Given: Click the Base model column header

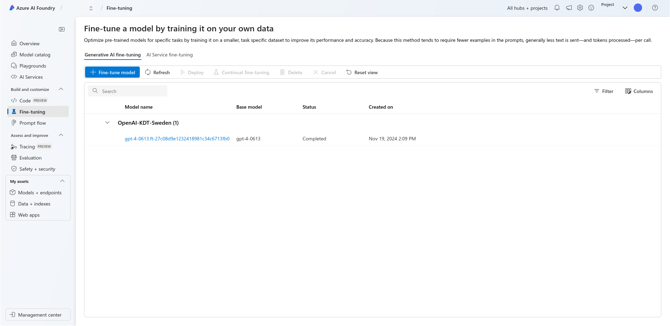Looking at the screenshot, I should [249, 107].
